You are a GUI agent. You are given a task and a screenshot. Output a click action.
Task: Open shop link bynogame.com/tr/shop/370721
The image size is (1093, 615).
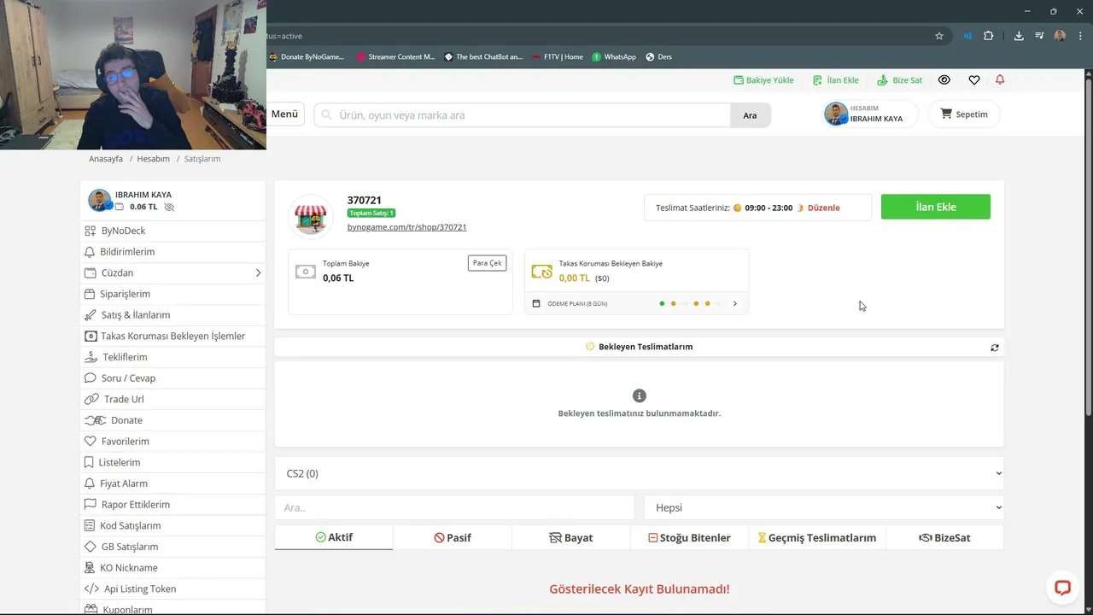(x=406, y=227)
